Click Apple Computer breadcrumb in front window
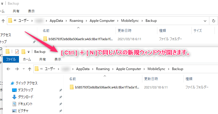This screenshot has width=218, height=114. [x=129, y=69]
